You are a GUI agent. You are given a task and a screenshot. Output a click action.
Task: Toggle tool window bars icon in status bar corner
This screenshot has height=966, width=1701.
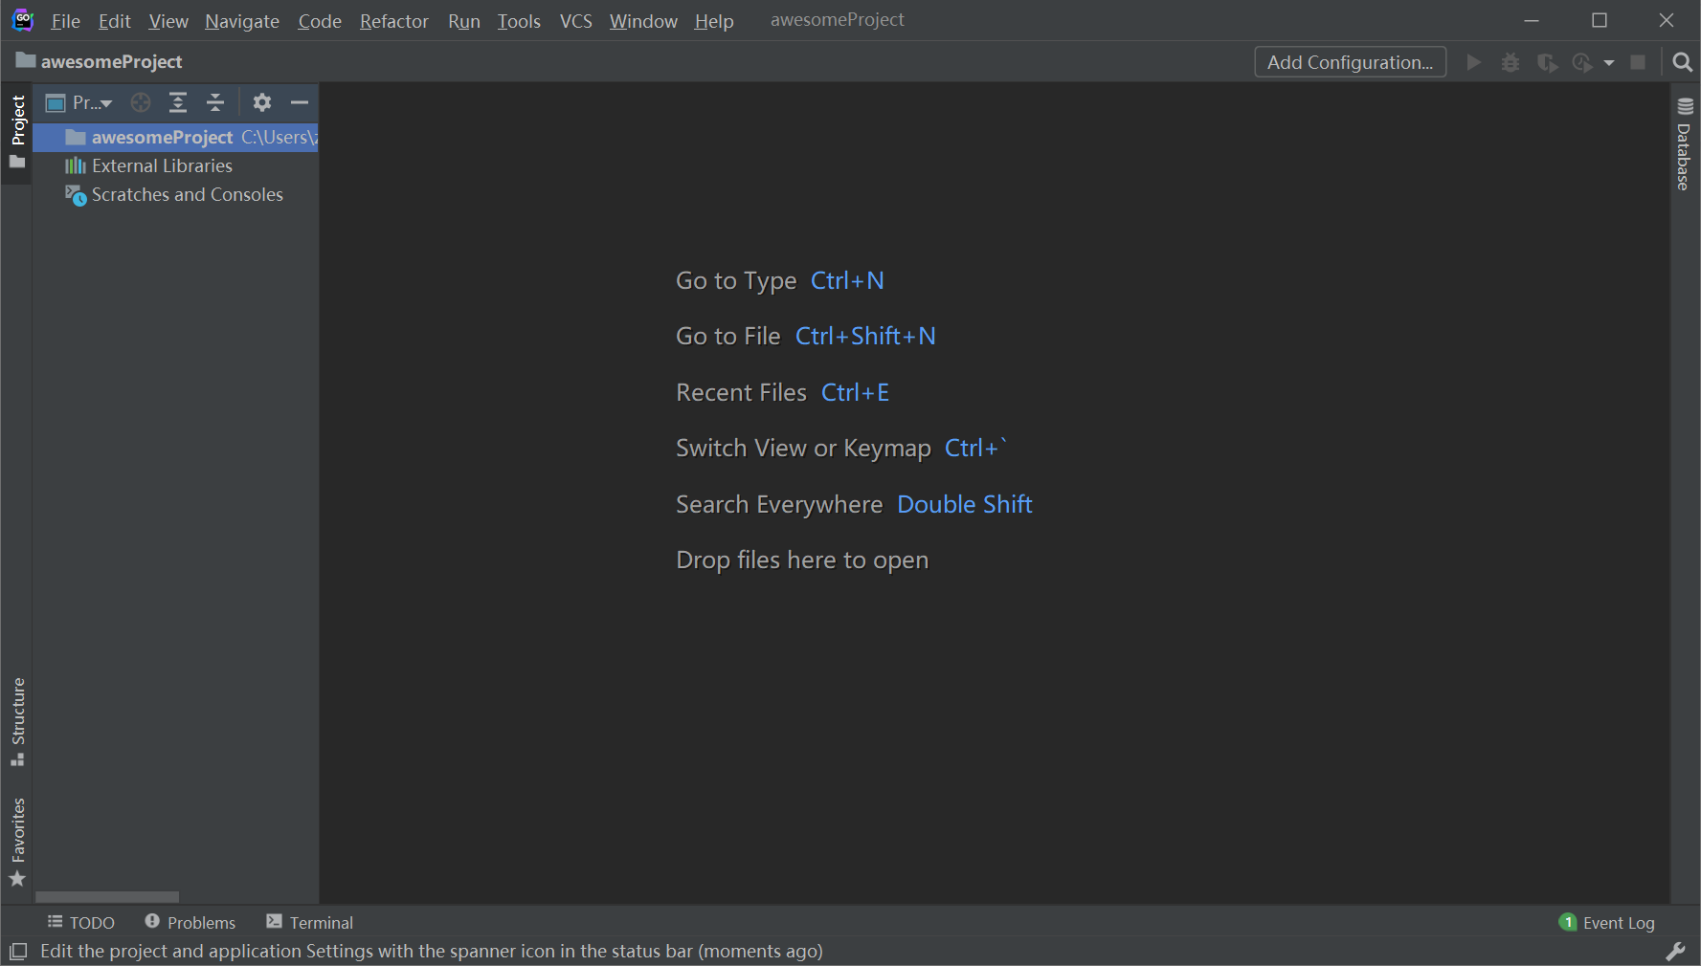coord(18,951)
